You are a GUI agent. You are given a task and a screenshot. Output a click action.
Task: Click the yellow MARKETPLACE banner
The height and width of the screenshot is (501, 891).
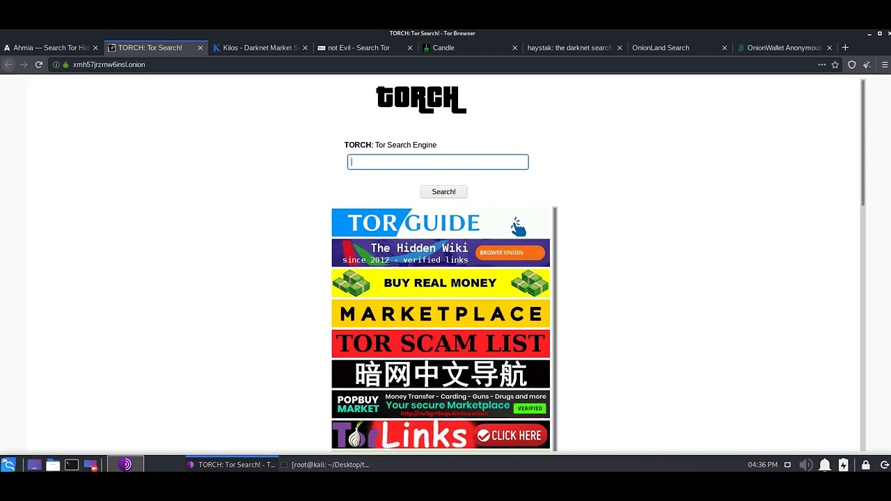(x=441, y=314)
